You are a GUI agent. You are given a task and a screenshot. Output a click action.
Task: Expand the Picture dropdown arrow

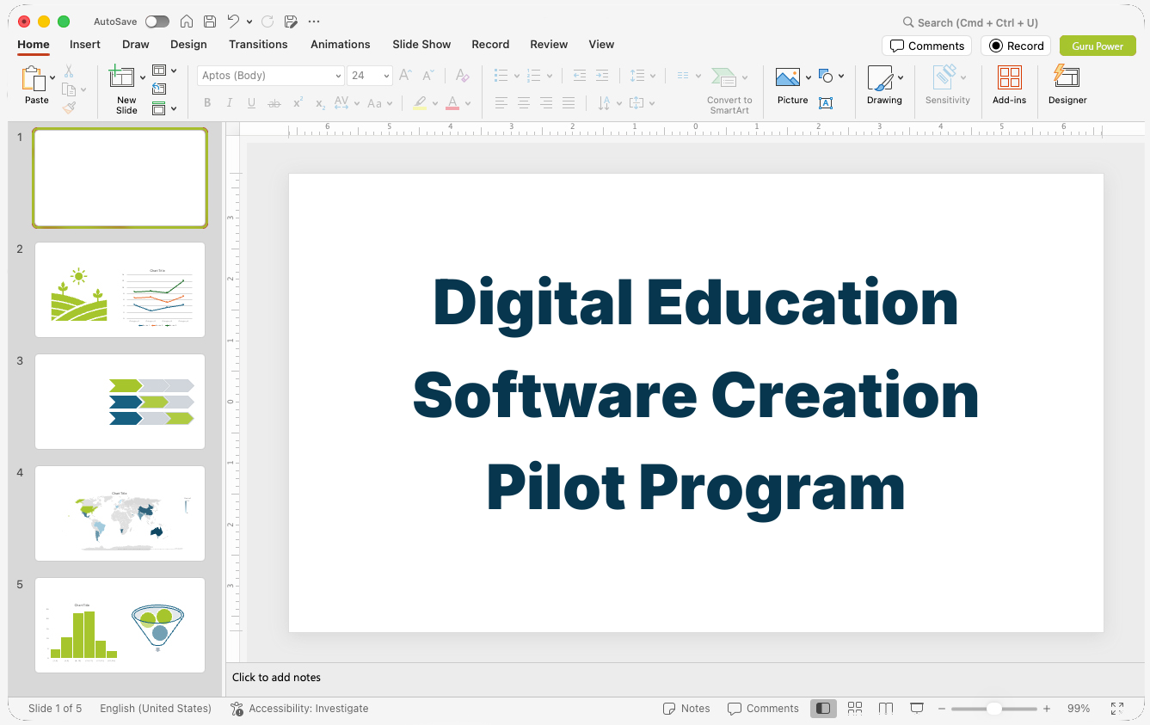pyautogui.click(x=809, y=77)
